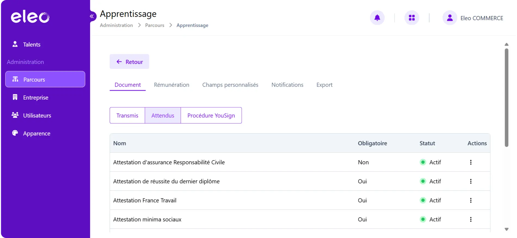Open actions menu for Attestation d'assurance Responsabilité Civile

click(471, 162)
